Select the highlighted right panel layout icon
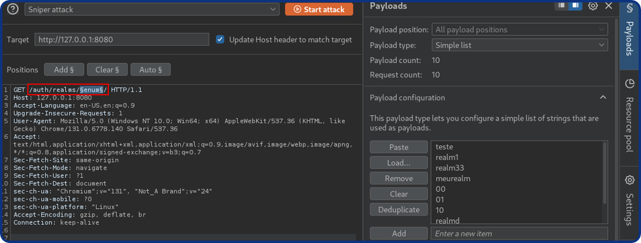 575,5
